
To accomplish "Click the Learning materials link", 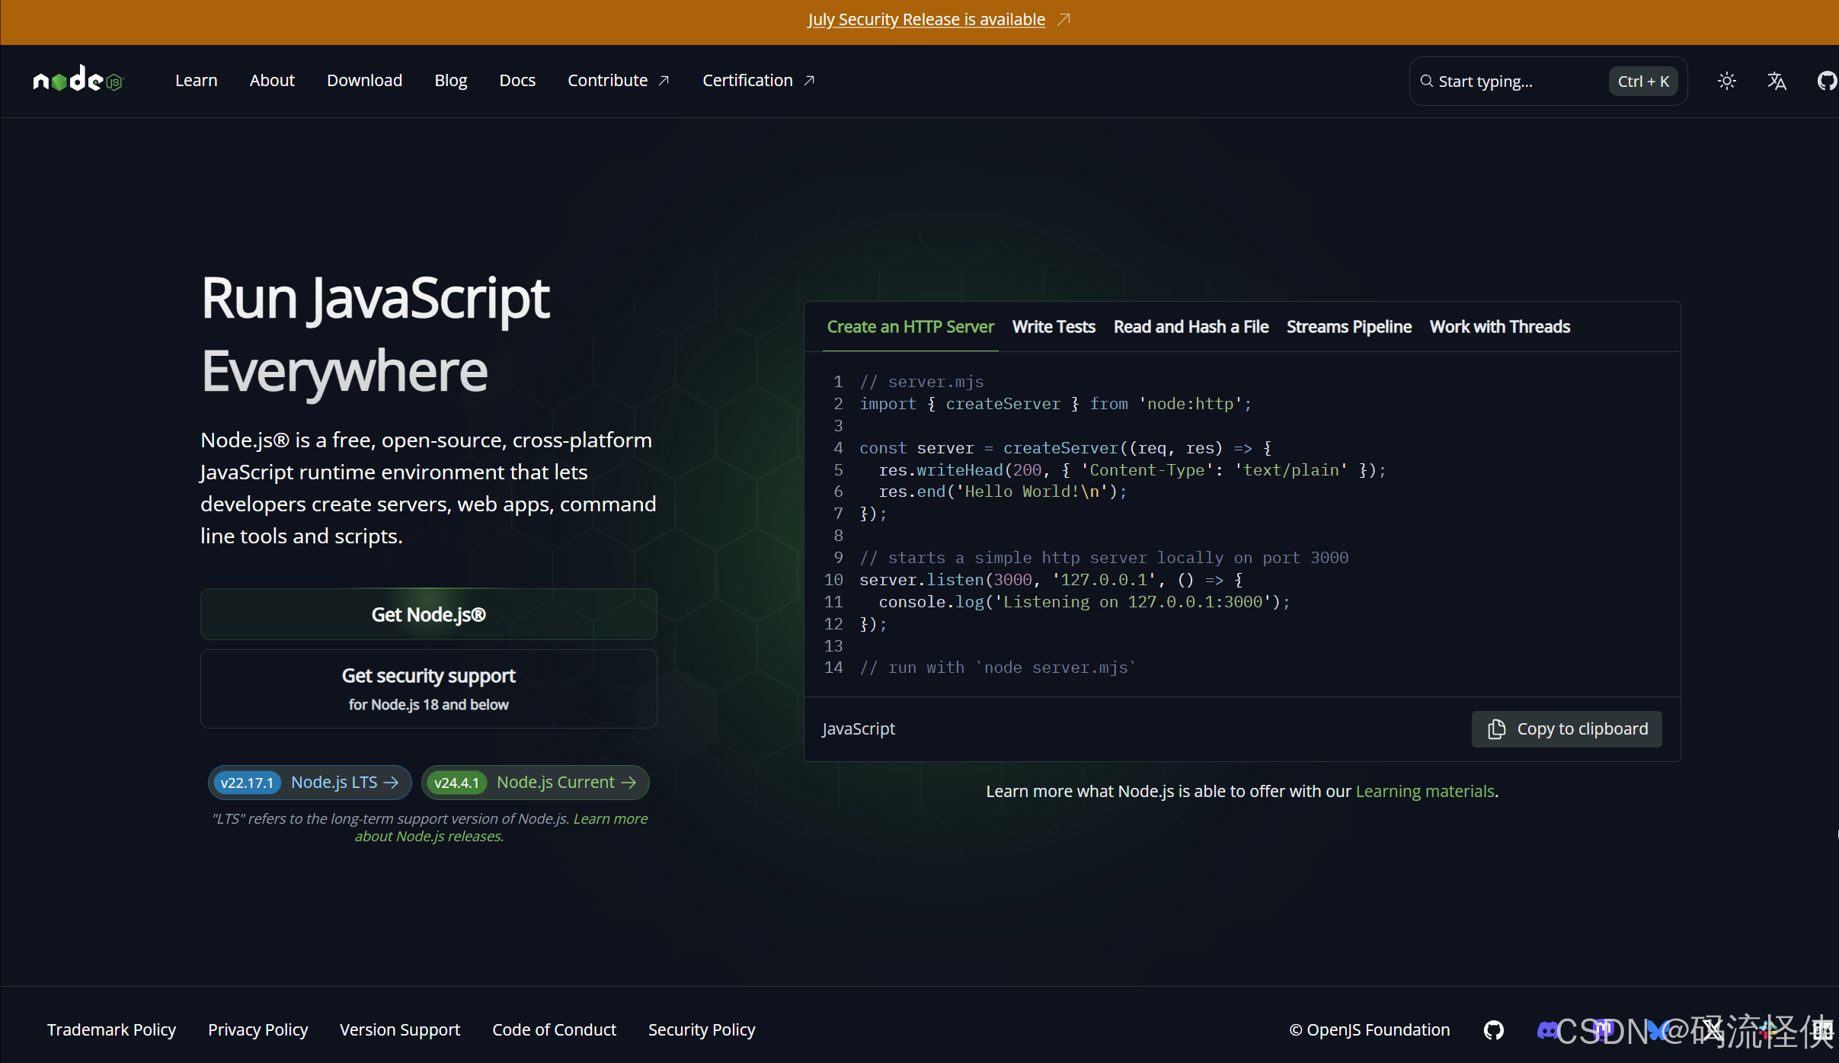I will (1424, 791).
